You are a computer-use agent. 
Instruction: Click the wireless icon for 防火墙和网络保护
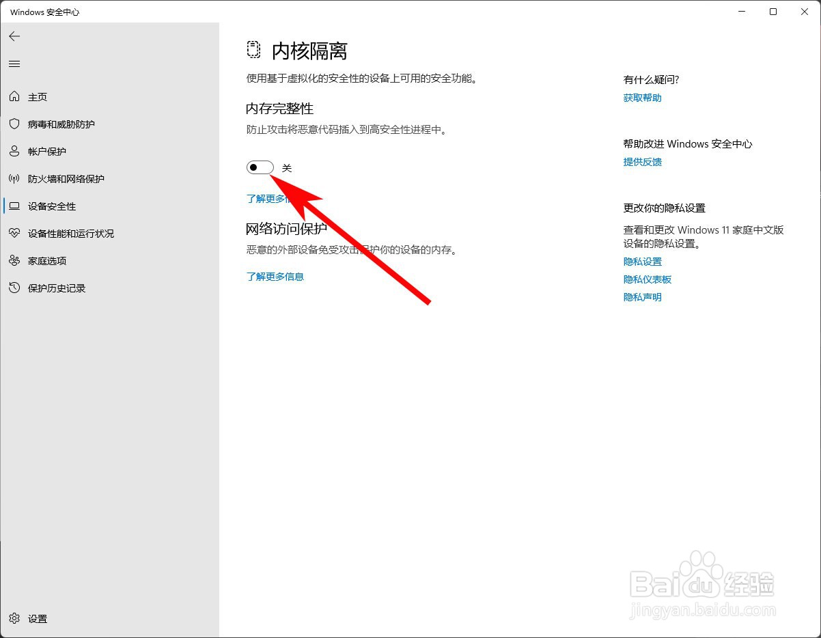tap(14, 179)
